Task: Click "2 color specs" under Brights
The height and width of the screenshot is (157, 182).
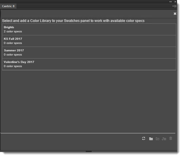Action: click(x=13, y=31)
